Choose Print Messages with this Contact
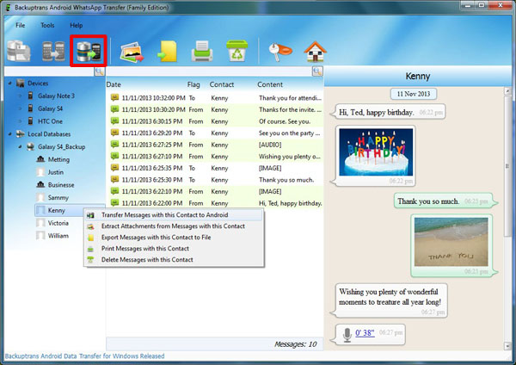This screenshot has height=365, width=516. tap(174, 249)
